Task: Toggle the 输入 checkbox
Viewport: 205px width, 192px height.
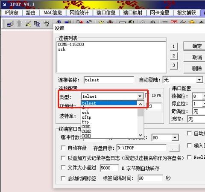Action: [189, 145]
